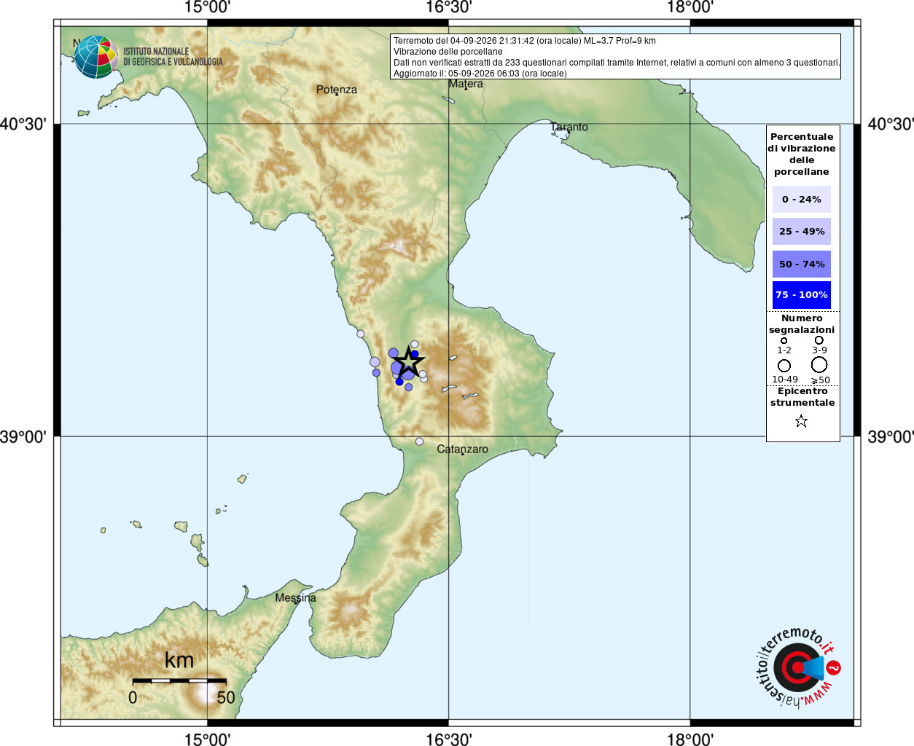Click the Potenza city label
This screenshot has width=914, height=746.
coord(337,90)
